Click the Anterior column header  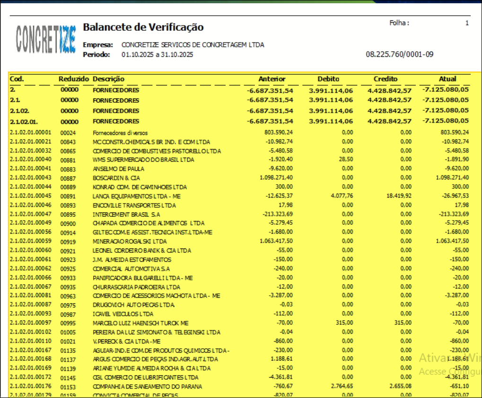click(x=272, y=79)
